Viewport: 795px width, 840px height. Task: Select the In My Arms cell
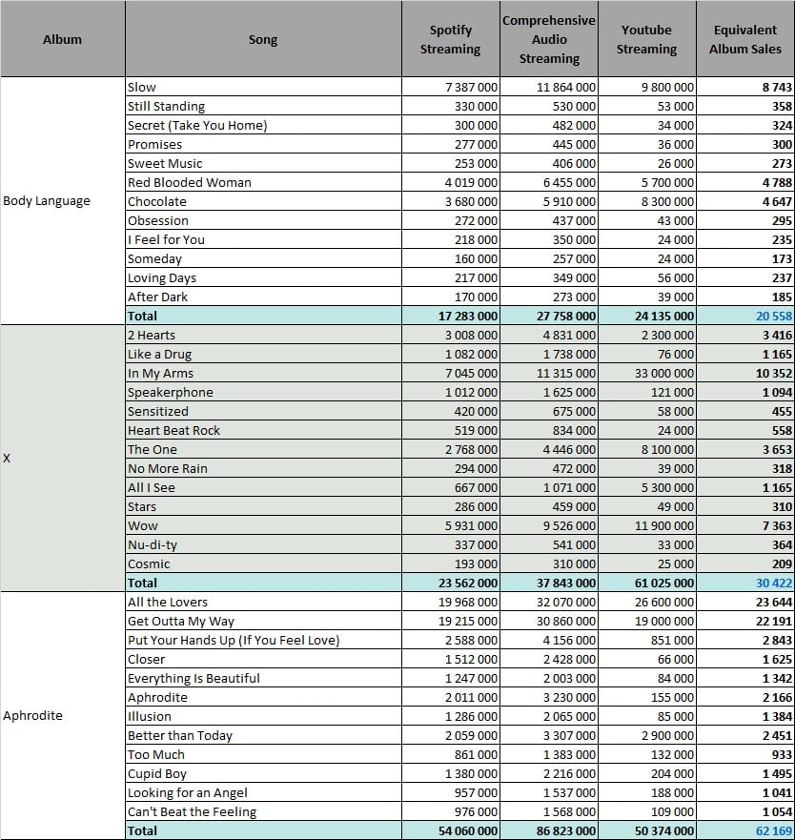(263, 373)
